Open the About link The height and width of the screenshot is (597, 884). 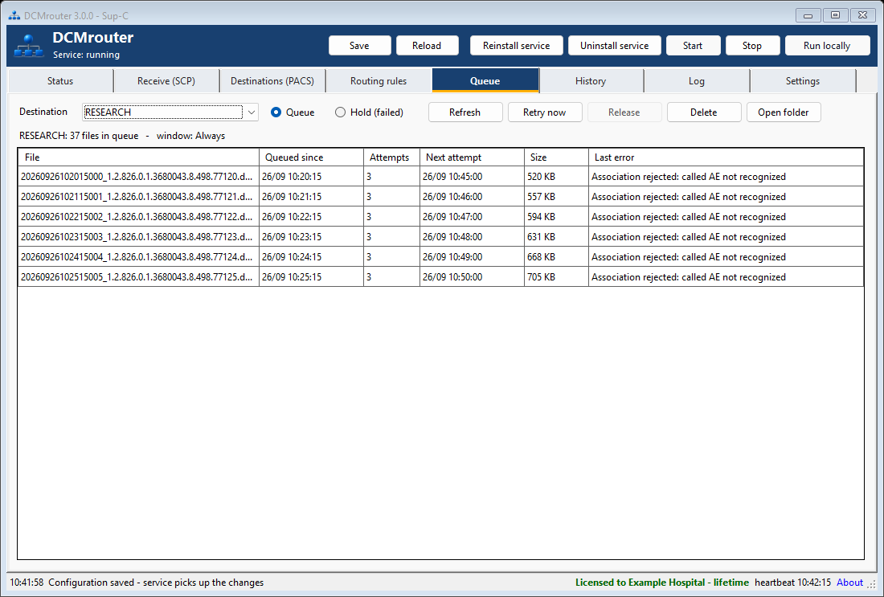849,583
